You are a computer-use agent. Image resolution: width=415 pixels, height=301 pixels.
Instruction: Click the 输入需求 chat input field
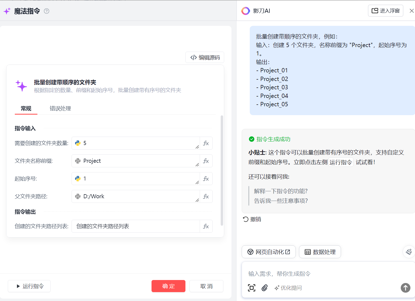coord(323,274)
